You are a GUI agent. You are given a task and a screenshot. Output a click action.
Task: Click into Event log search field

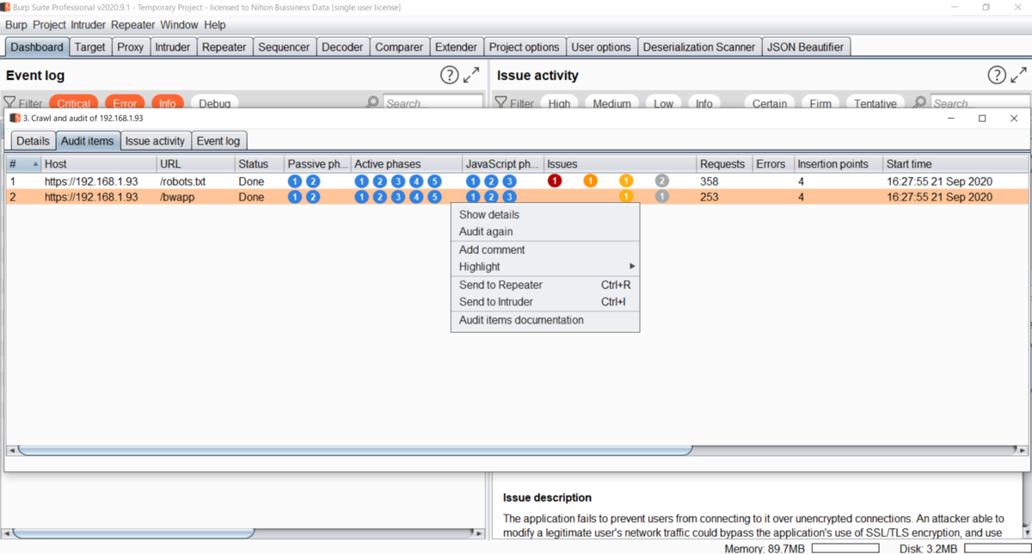click(433, 103)
